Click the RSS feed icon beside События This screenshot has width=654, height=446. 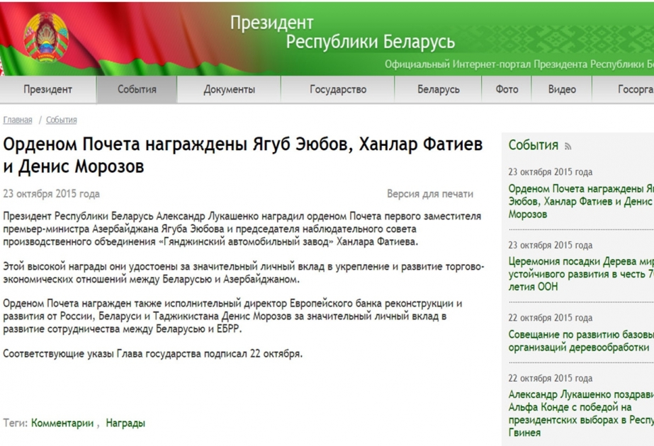click(568, 147)
